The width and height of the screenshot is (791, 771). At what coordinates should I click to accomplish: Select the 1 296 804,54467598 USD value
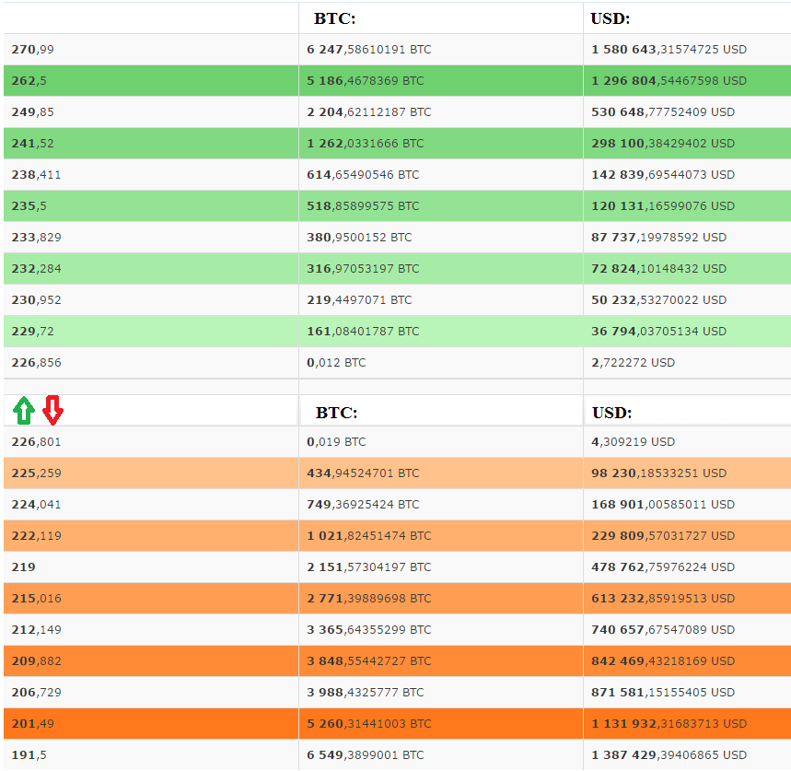(669, 81)
